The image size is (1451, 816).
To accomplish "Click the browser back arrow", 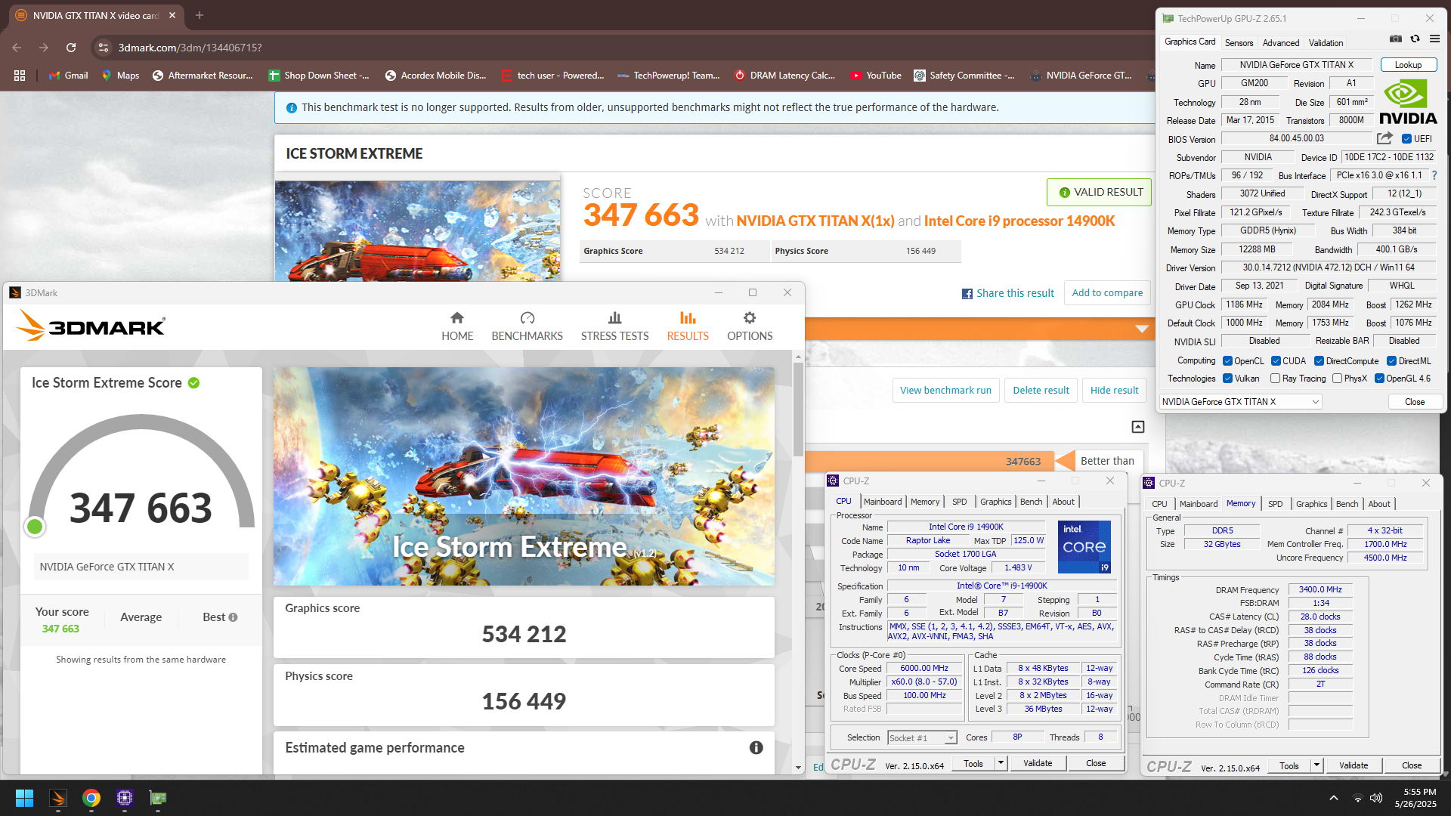I will pyautogui.click(x=17, y=48).
